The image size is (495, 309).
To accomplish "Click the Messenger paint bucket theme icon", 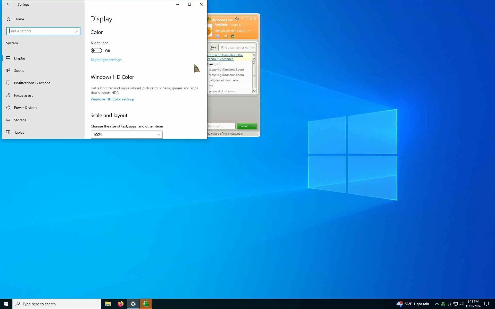I will (237, 19).
